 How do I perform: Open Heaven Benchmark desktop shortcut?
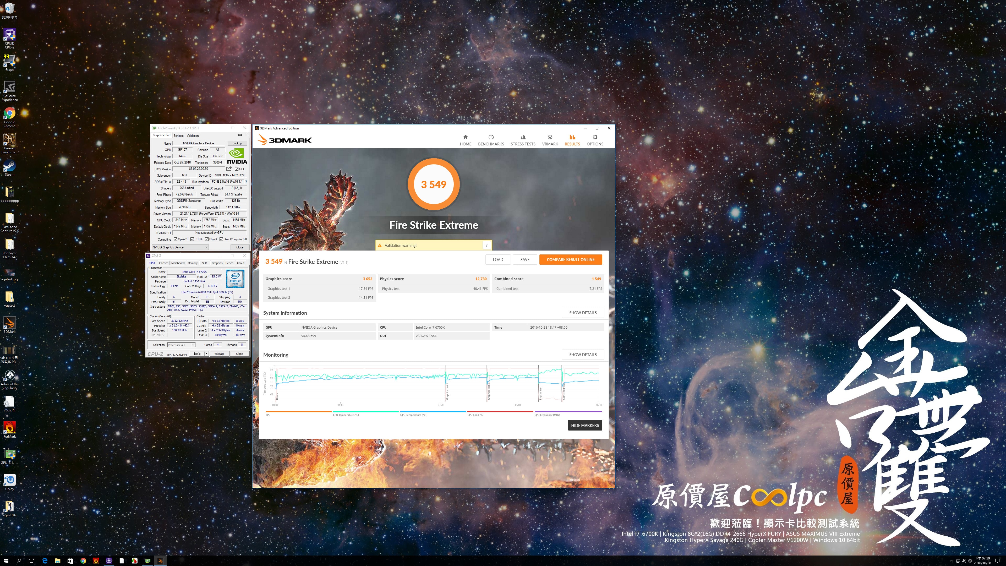coord(9,143)
